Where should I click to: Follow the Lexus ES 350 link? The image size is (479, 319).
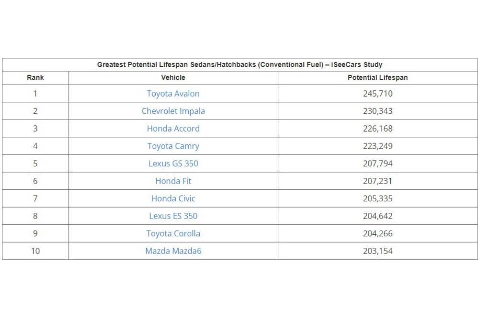(173, 216)
